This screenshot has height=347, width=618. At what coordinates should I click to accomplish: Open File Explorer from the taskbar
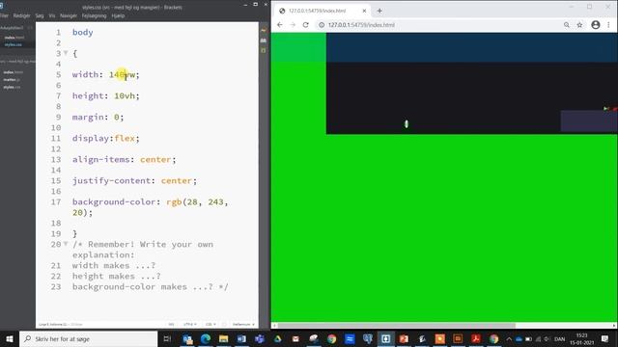coord(223,338)
